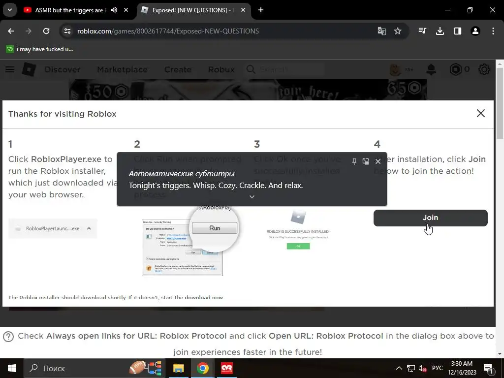Viewport: 504px width, 378px height.
Task: Open the Windows Start menu
Action: [12, 368]
